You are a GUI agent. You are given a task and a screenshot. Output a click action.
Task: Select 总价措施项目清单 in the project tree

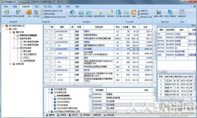pyautogui.click(x=31, y=45)
